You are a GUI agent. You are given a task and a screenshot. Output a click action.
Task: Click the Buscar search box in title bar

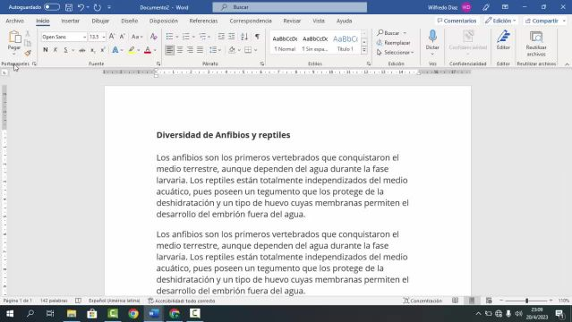[290, 7]
